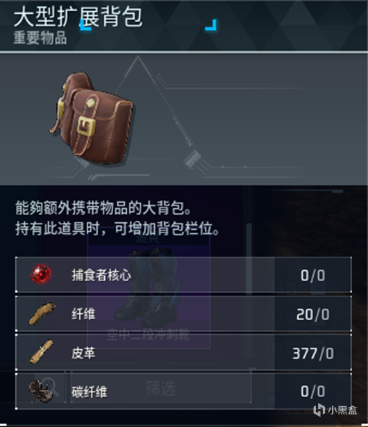Screen dimensions: 368x427
Task: Select the 碳纤维 material row
Action: [x=183, y=392]
